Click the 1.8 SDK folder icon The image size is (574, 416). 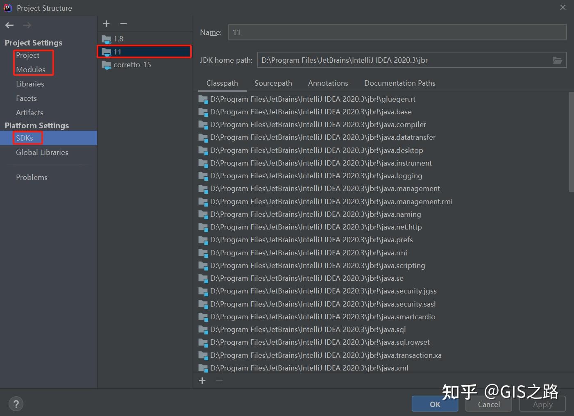(107, 39)
